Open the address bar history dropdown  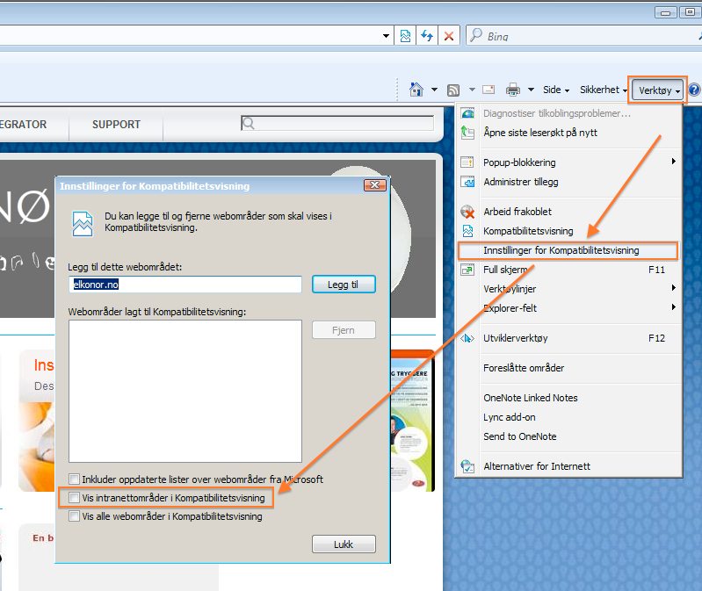pos(386,36)
